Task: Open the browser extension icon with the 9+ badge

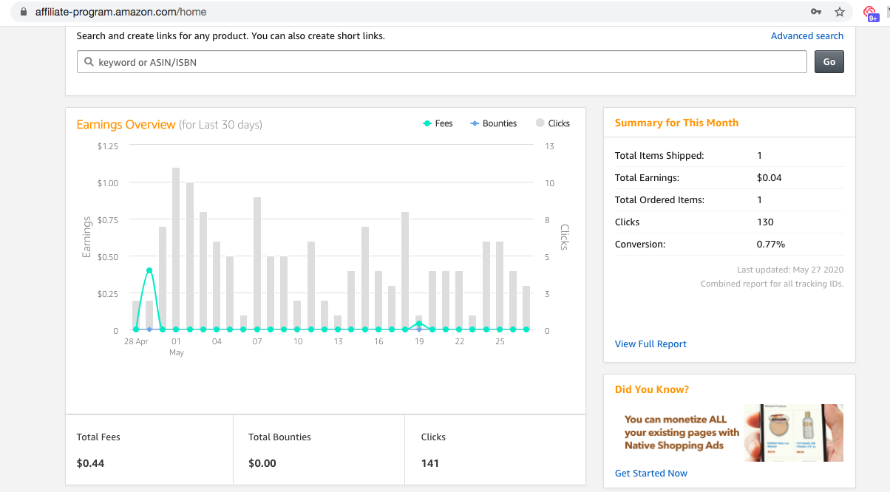Action: click(871, 13)
